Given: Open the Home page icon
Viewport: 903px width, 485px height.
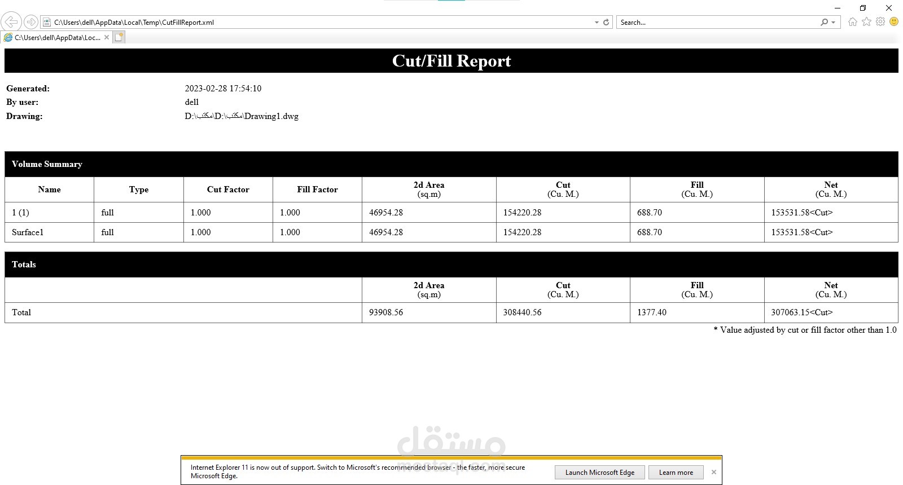Looking at the screenshot, I should point(853,22).
